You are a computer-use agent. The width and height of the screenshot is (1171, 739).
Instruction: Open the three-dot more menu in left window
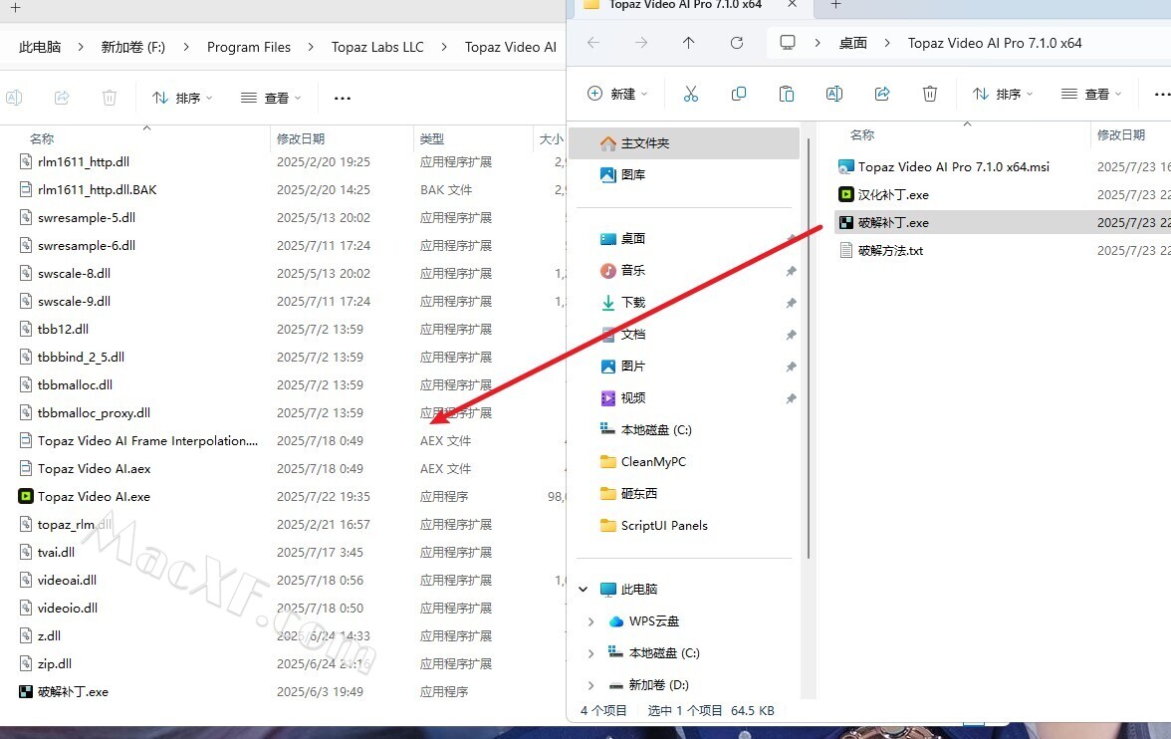tap(343, 98)
